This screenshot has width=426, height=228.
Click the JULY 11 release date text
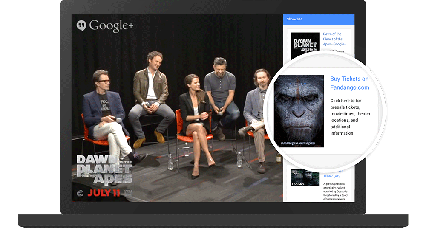[x=104, y=193]
